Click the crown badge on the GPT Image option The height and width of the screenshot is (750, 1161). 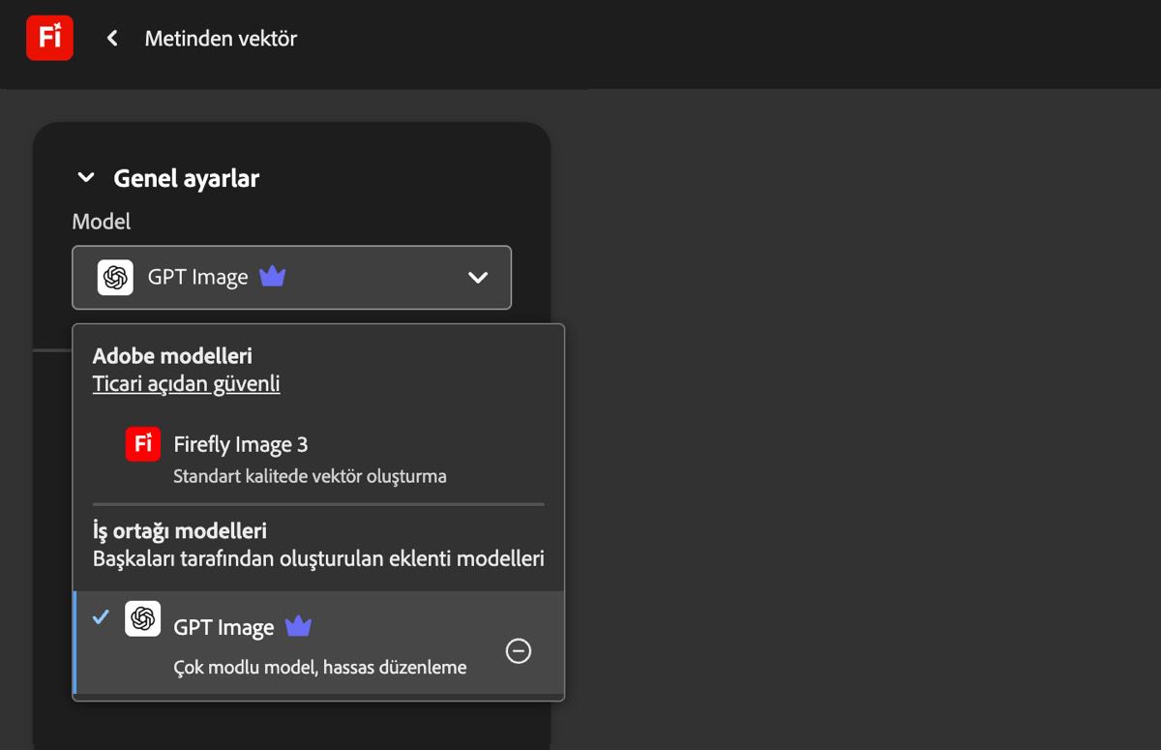[298, 627]
